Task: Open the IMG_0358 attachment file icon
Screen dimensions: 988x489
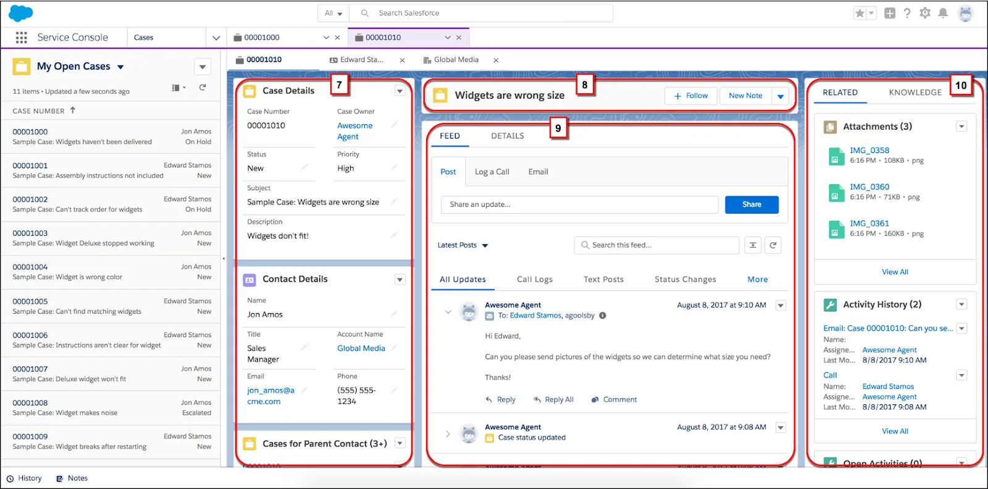Action: [836, 156]
